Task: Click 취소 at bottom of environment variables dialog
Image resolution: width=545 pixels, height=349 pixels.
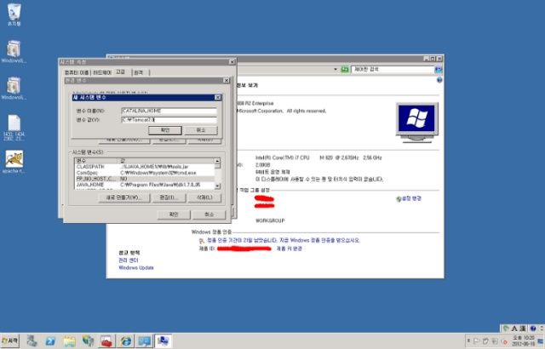Action: [209, 215]
